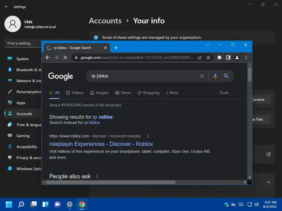Select the All search tab

click(x=54, y=93)
